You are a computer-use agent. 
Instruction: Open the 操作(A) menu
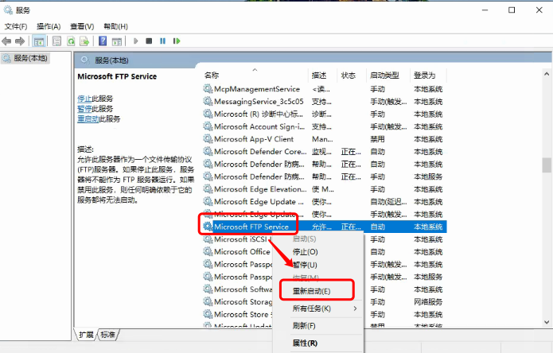pyautogui.click(x=49, y=26)
